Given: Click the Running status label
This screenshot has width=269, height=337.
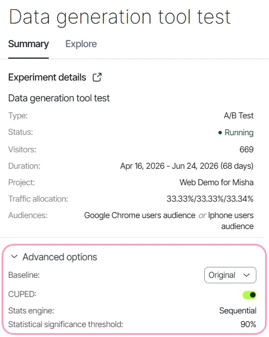Looking at the screenshot, I should (x=239, y=133).
